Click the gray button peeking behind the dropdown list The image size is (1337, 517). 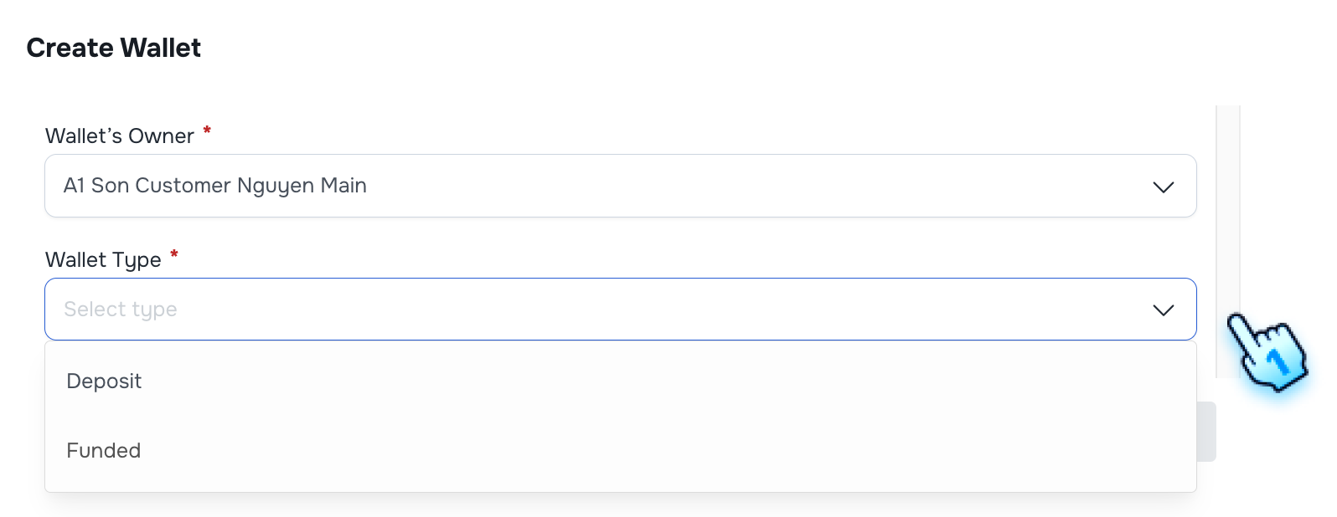1206,430
